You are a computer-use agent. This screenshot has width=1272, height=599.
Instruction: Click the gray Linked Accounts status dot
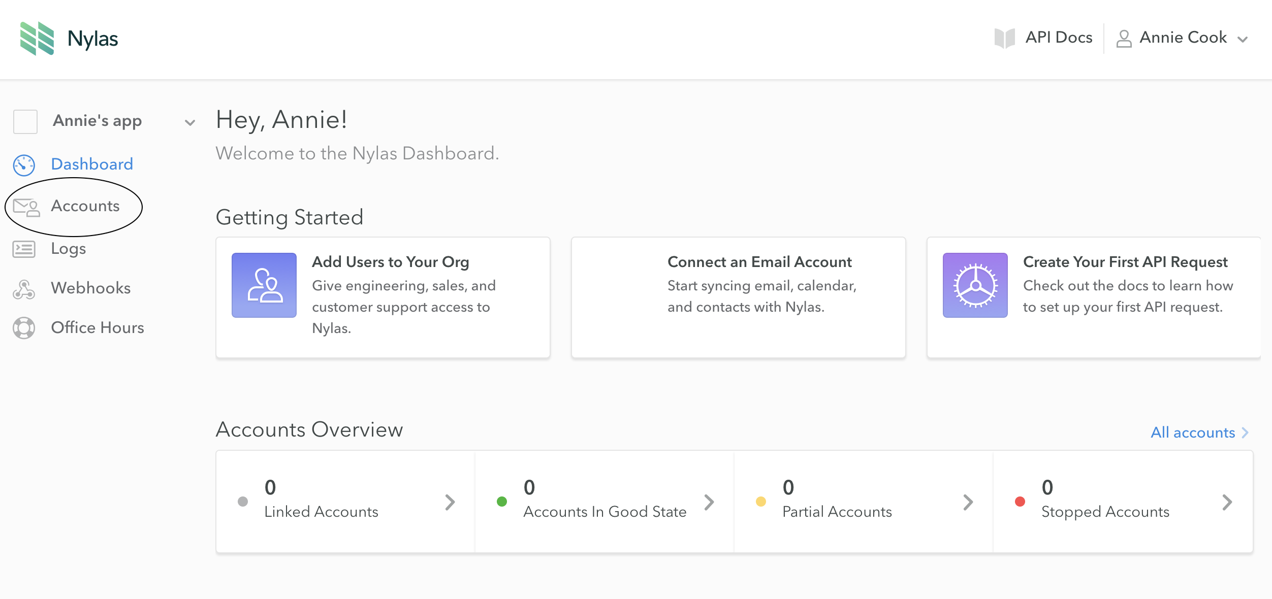pos(243,502)
